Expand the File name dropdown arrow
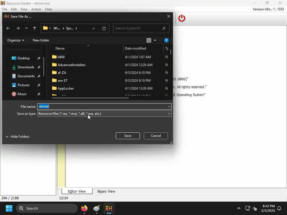The width and height of the screenshot is (287, 215). click(169, 107)
